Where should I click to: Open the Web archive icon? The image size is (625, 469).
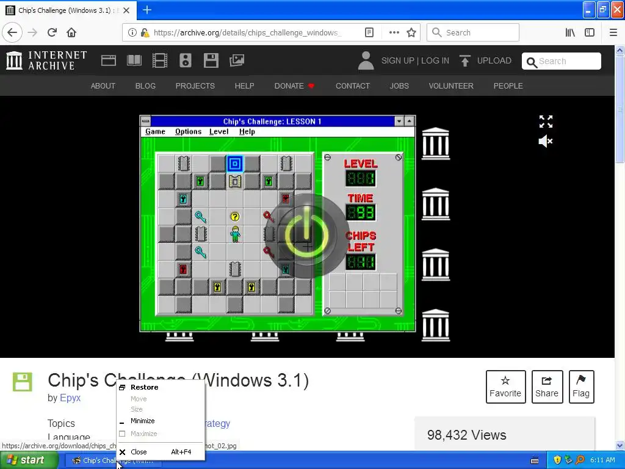[109, 60]
